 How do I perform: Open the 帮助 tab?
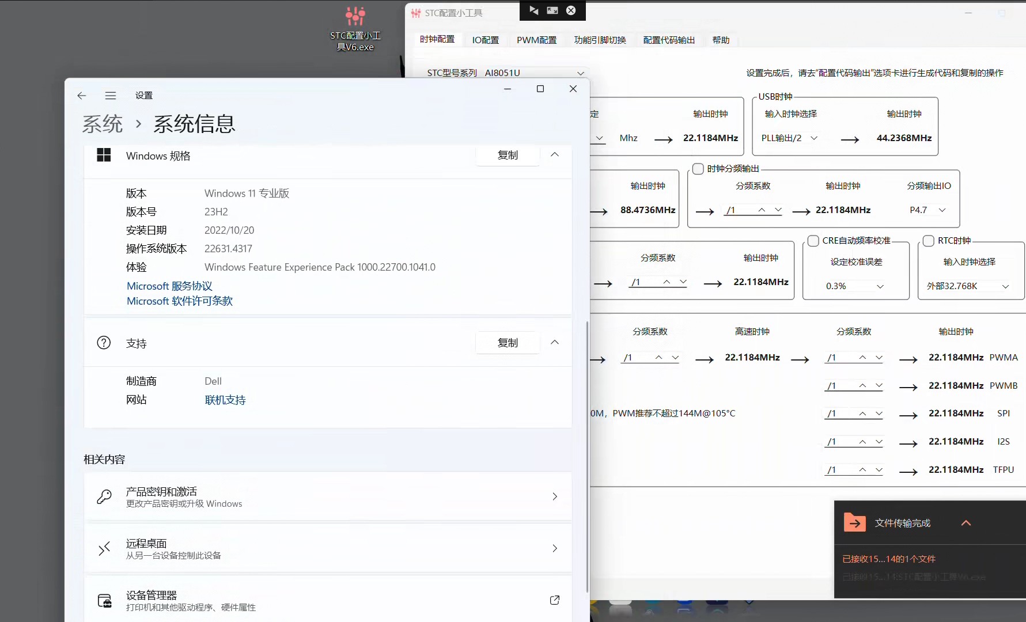tap(721, 40)
